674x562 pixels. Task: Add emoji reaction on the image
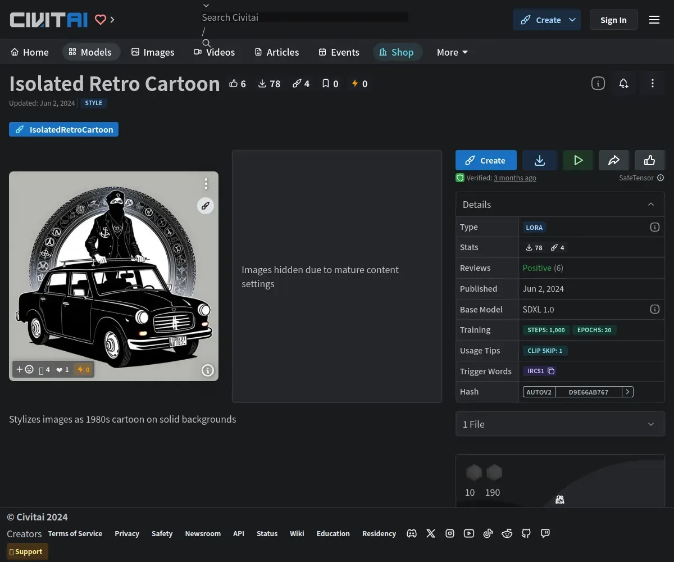[x=25, y=369]
